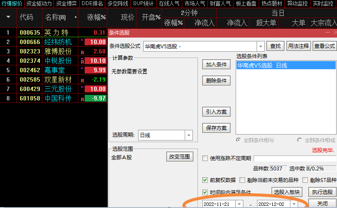337x208 pixels.
Task: Sort by the 代码 column header
Action: 27,17
